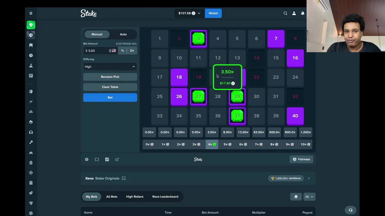Deselect keno number 7
Viewport: 385px width, 216px height.
pos(276,39)
